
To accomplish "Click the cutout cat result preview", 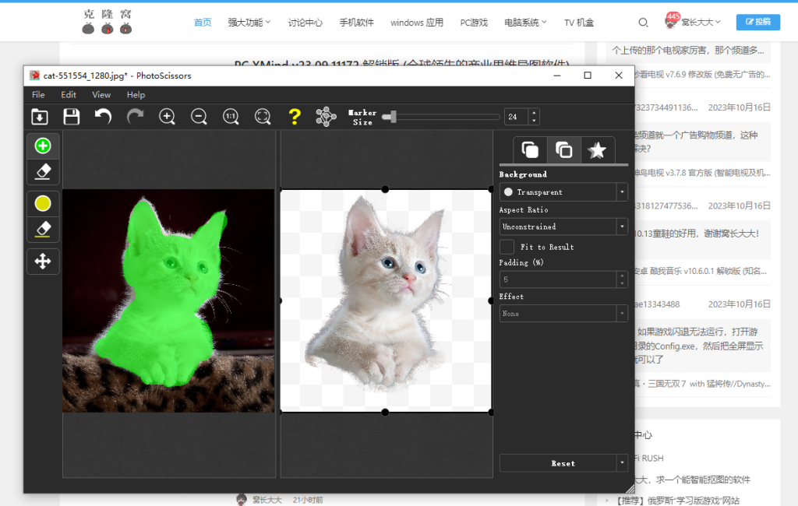I will click(386, 300).
